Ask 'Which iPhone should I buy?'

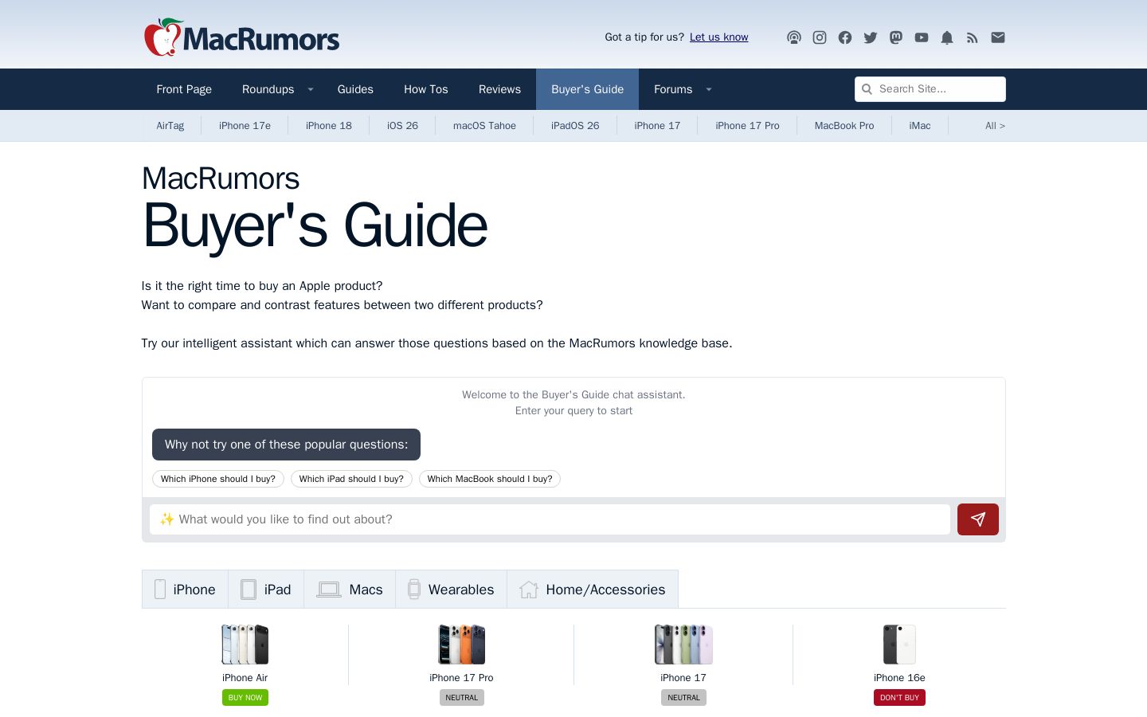click(218, 479)
